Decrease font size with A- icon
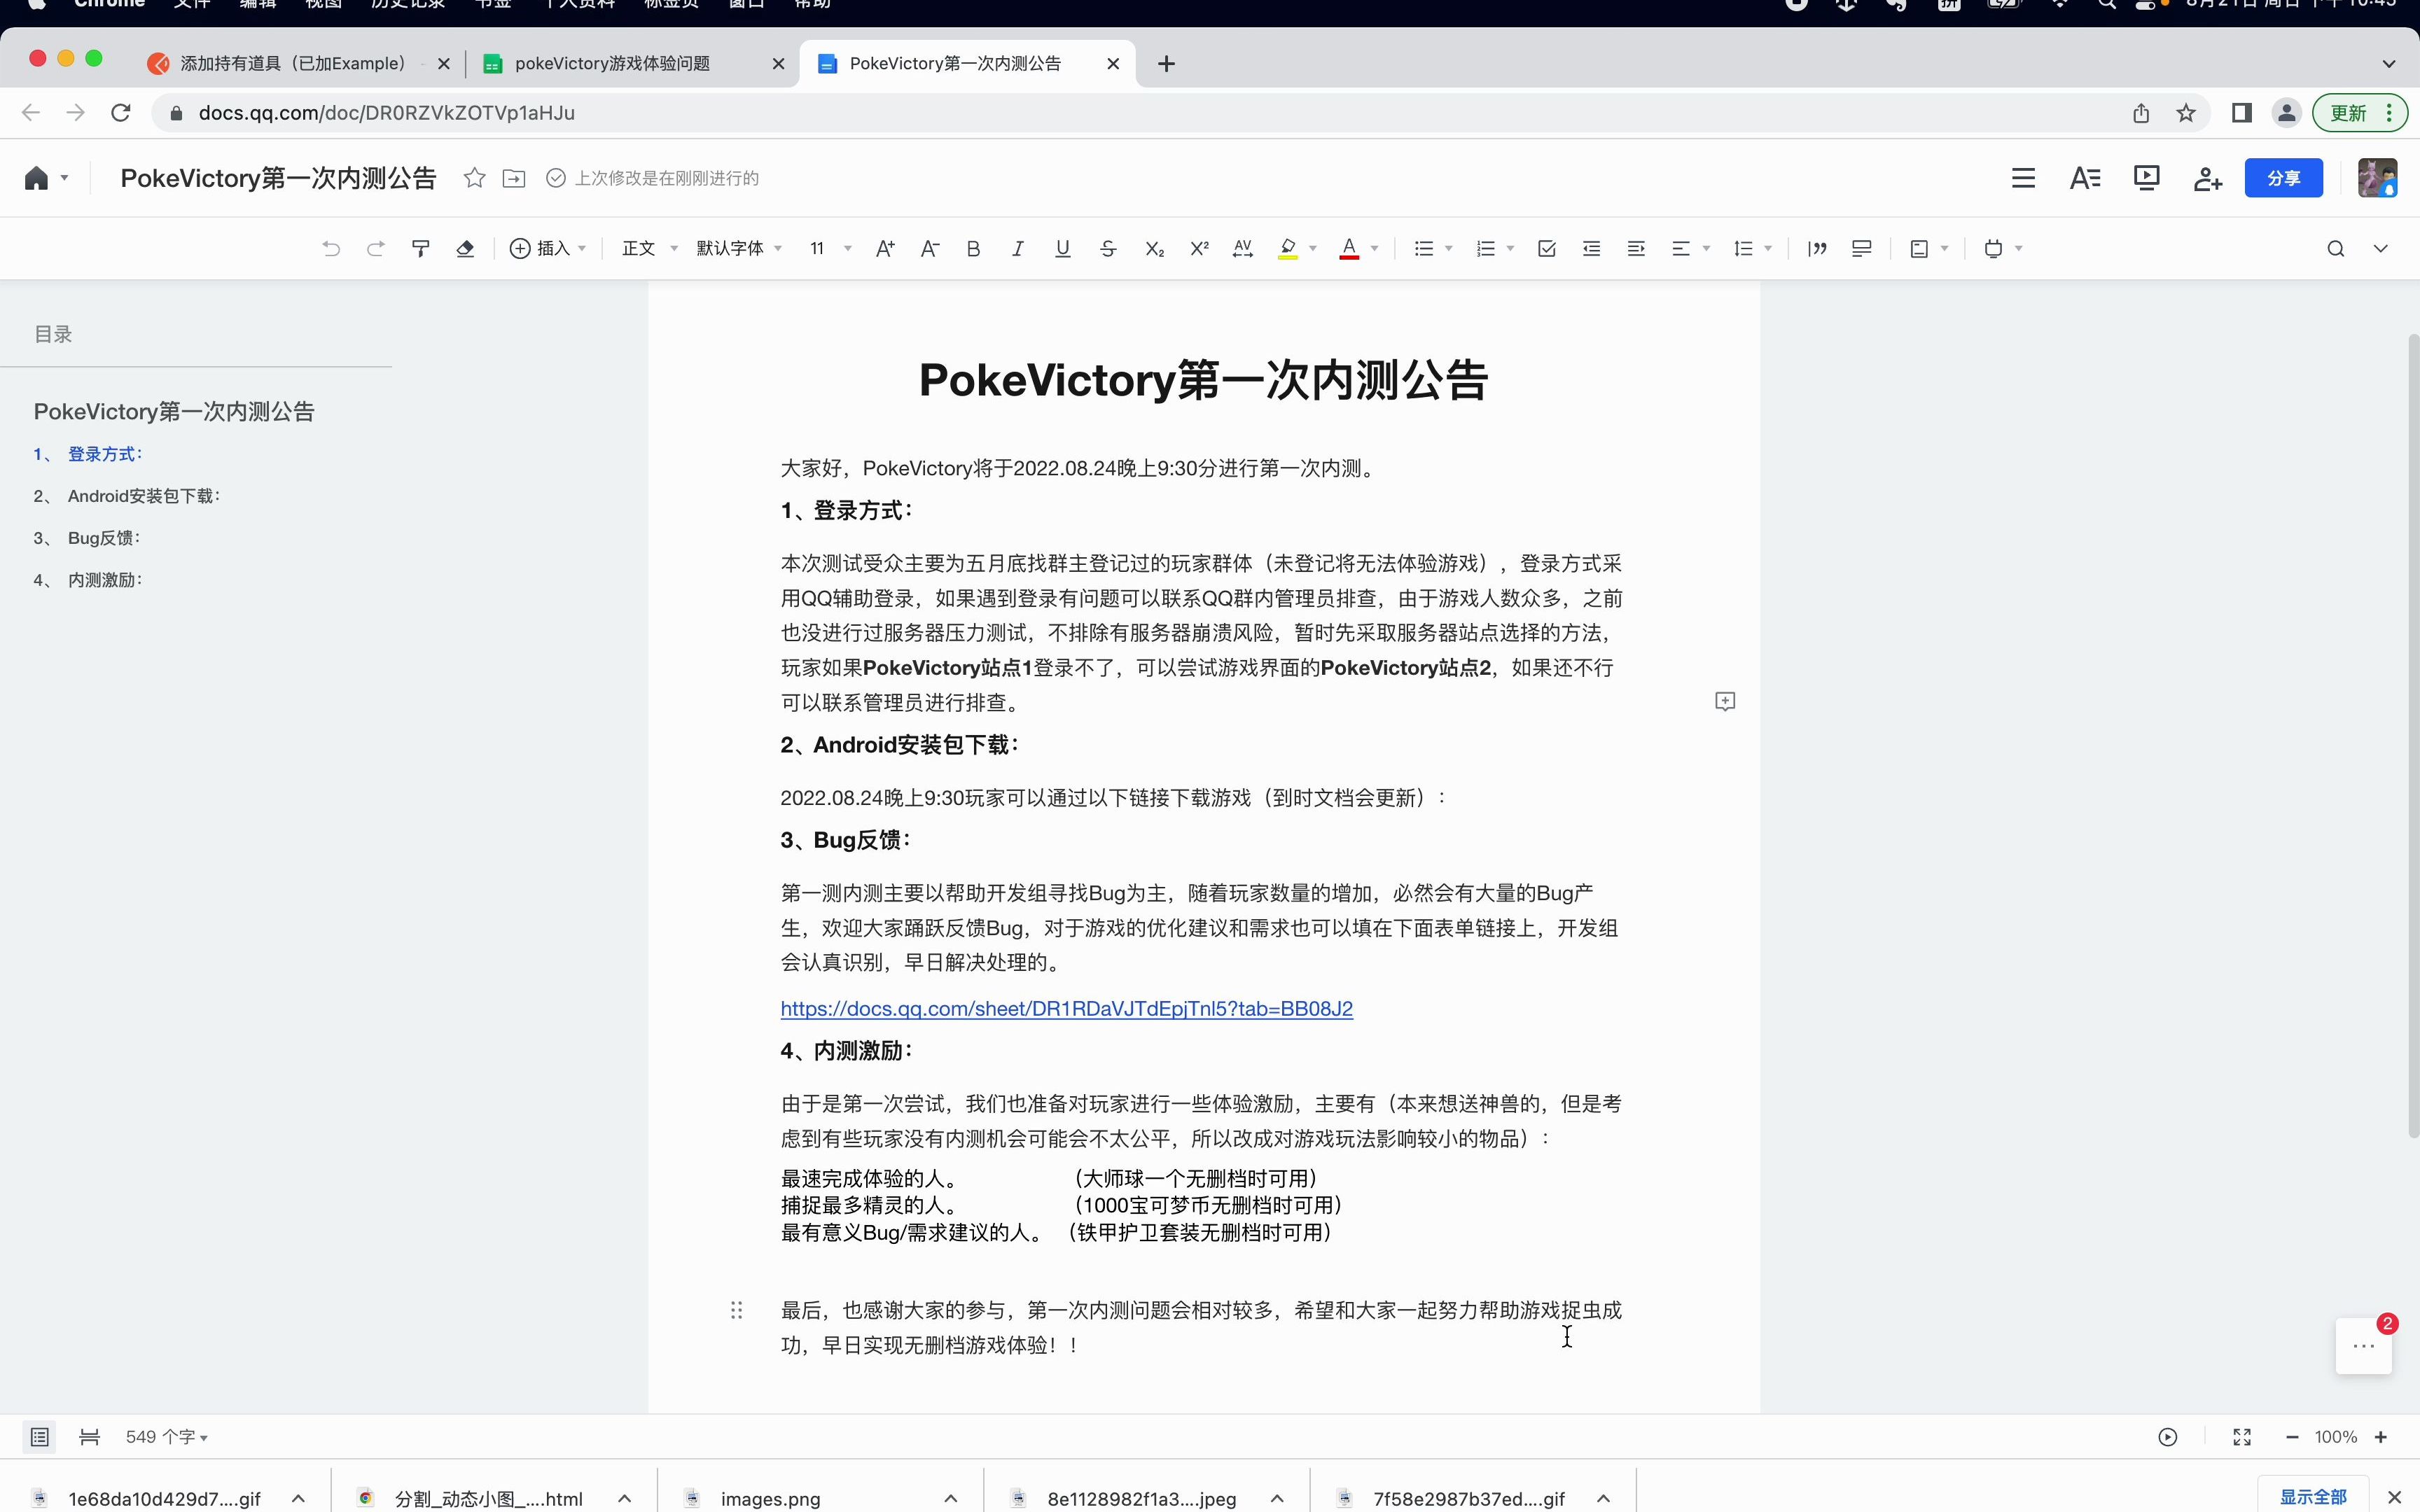2420x1512 pixels. (930, 249)
